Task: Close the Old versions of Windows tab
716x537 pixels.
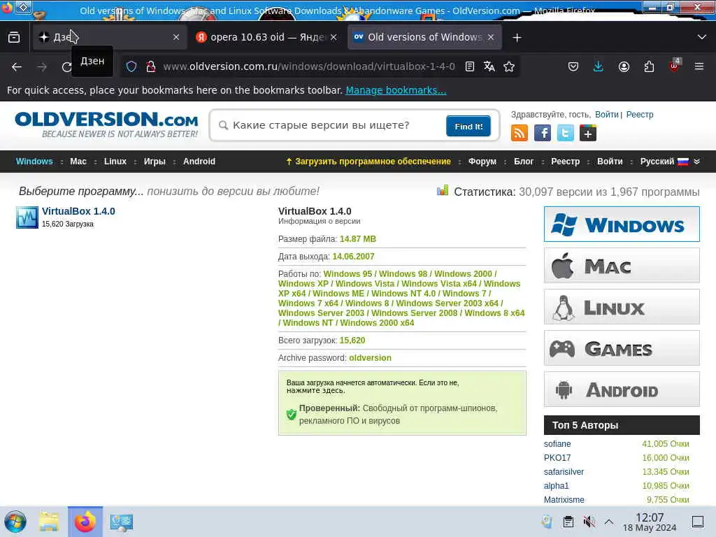Action: click(x=491, y=38)
